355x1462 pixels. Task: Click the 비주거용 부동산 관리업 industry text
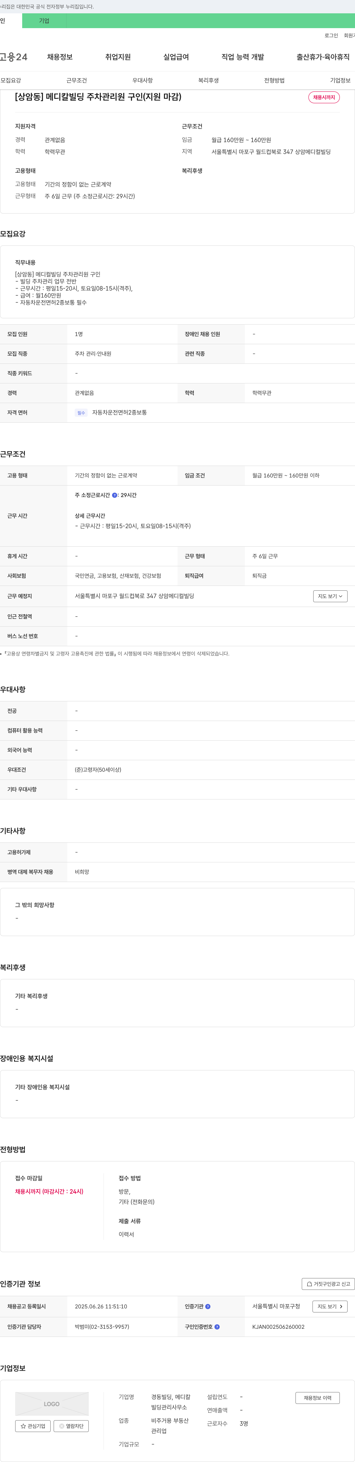tap(170, 1425)
